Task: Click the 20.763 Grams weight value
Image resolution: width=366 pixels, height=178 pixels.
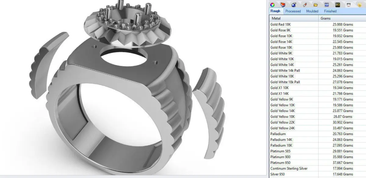Action: (x=343, y=134)
